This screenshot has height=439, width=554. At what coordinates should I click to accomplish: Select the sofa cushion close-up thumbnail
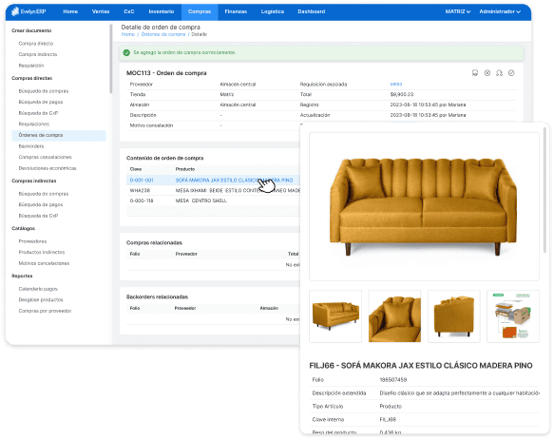click(x=394, y=316)
